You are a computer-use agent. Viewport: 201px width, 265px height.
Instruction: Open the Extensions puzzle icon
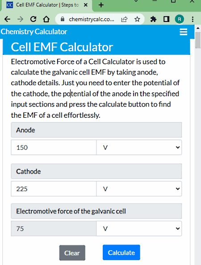pos(153,19)
